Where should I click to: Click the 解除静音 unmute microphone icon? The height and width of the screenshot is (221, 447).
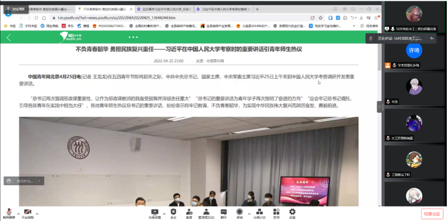click(8, 212)
